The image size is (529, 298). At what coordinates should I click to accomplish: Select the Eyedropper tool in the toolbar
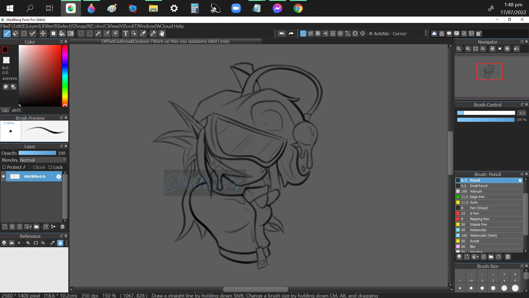153,34
